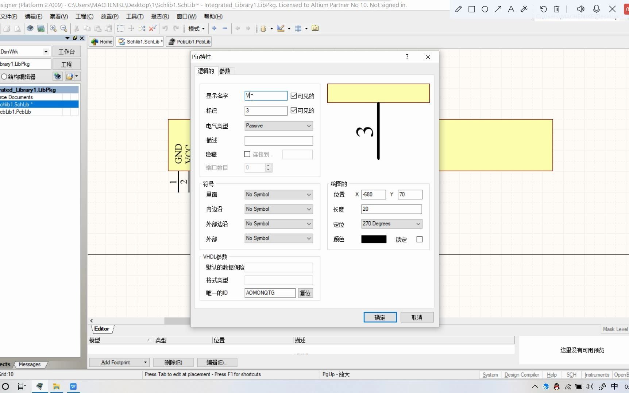This screenshot has width=629, height=393.
Task: Open the 工具 menu
Action: [x=134, y=16]
